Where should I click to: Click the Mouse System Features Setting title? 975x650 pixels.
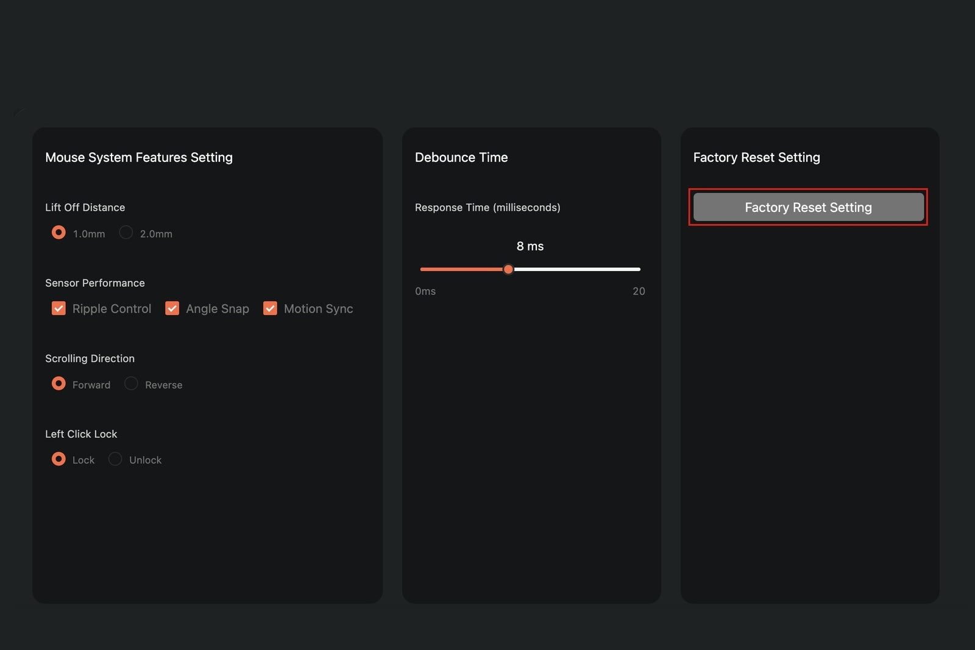139,157
